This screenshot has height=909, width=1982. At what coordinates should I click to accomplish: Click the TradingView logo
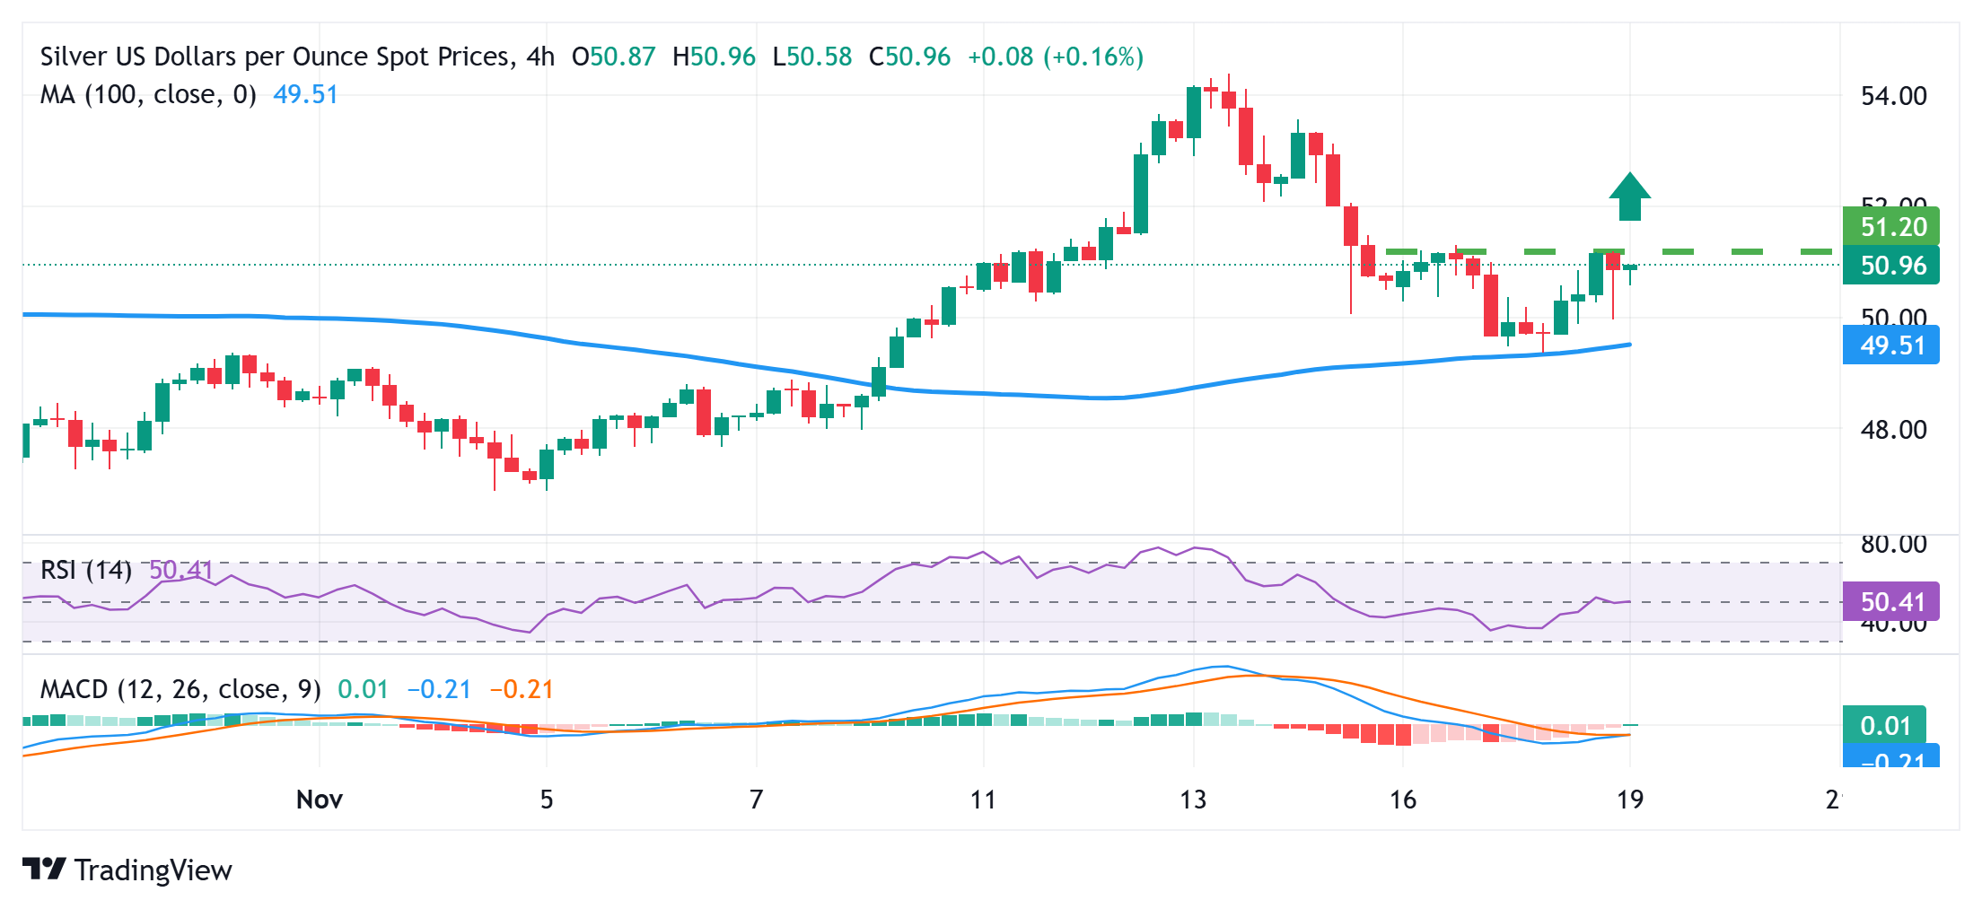point(47,869)
